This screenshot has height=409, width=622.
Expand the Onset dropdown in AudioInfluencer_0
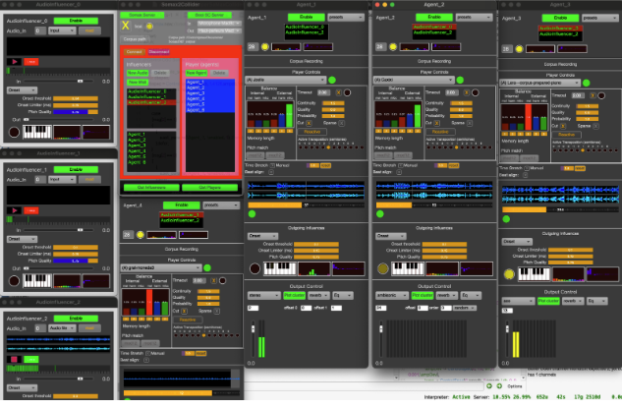click(x=24, y=88)
